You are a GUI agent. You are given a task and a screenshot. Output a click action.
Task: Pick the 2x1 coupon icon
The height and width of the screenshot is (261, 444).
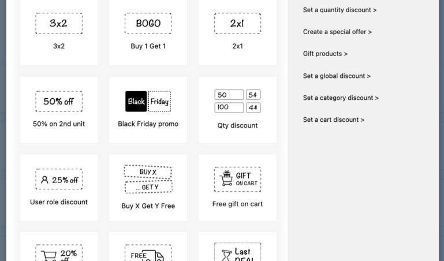coord(237,24)
